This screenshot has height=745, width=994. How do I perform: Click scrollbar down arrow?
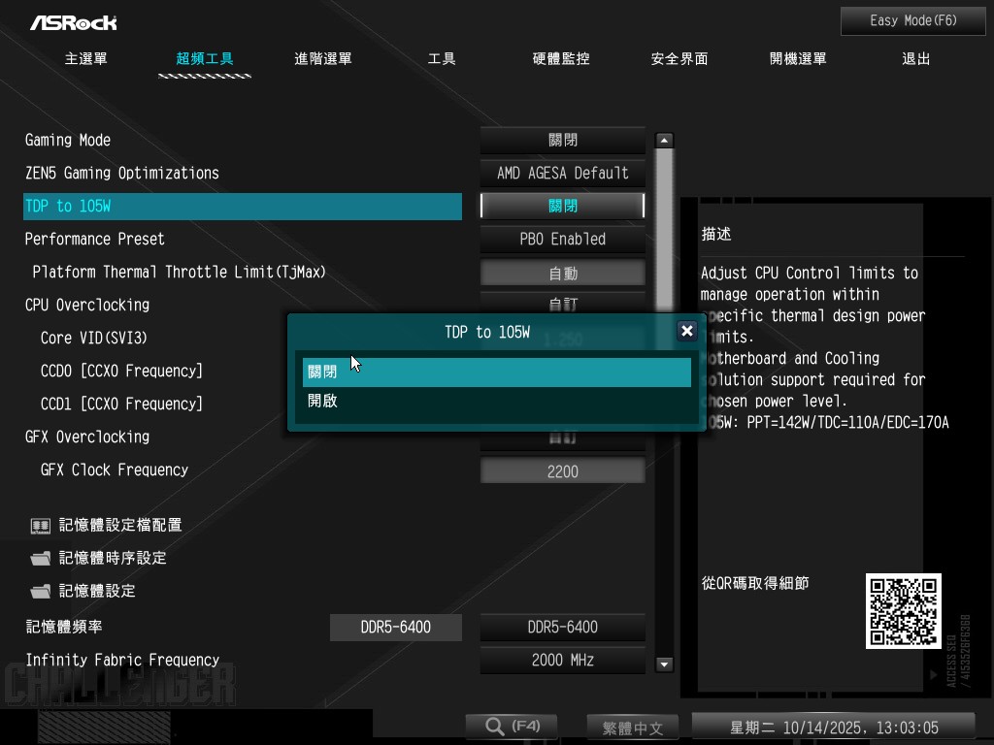click(x=665, y=664)
